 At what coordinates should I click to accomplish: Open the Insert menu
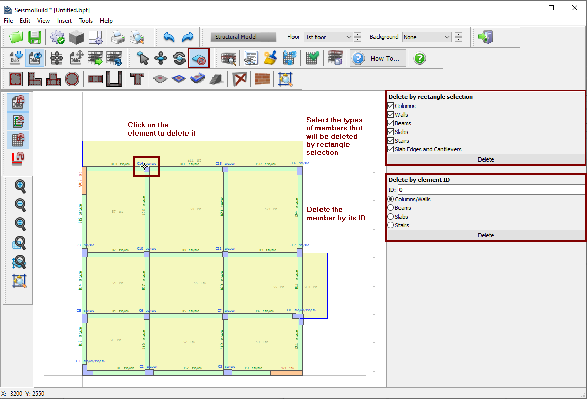coord(64,21)
